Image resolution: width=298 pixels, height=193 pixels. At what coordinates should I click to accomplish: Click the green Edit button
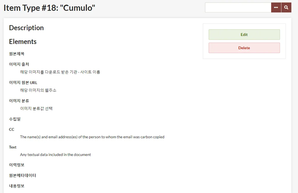point(244,35)
